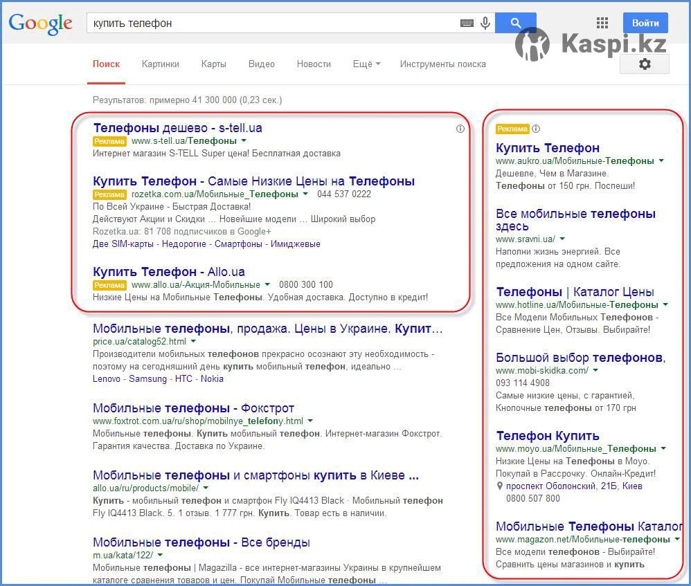The height and width of the screenshot is (586, 691).
Task: Click into the search field with купить телефон
Action: pos(270,24)
